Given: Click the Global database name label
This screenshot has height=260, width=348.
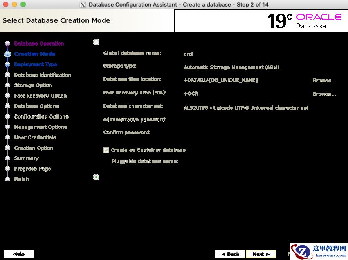Looking at the screenshot, I should [132, 53].
